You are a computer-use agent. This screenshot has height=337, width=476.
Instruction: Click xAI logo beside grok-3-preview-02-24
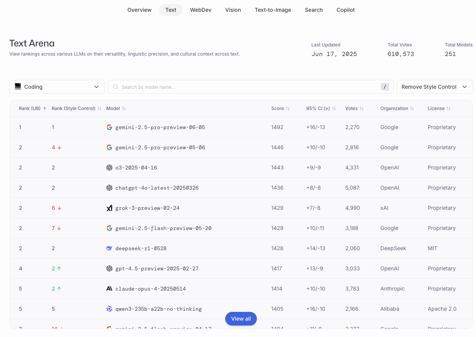click(x=109, y=208)
